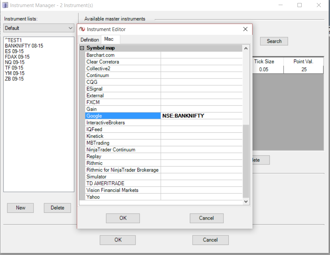Edit the Google NSE:BANKNIFTY value field
Viewport: 330px width, 255px height.
[x=202, y=116]
